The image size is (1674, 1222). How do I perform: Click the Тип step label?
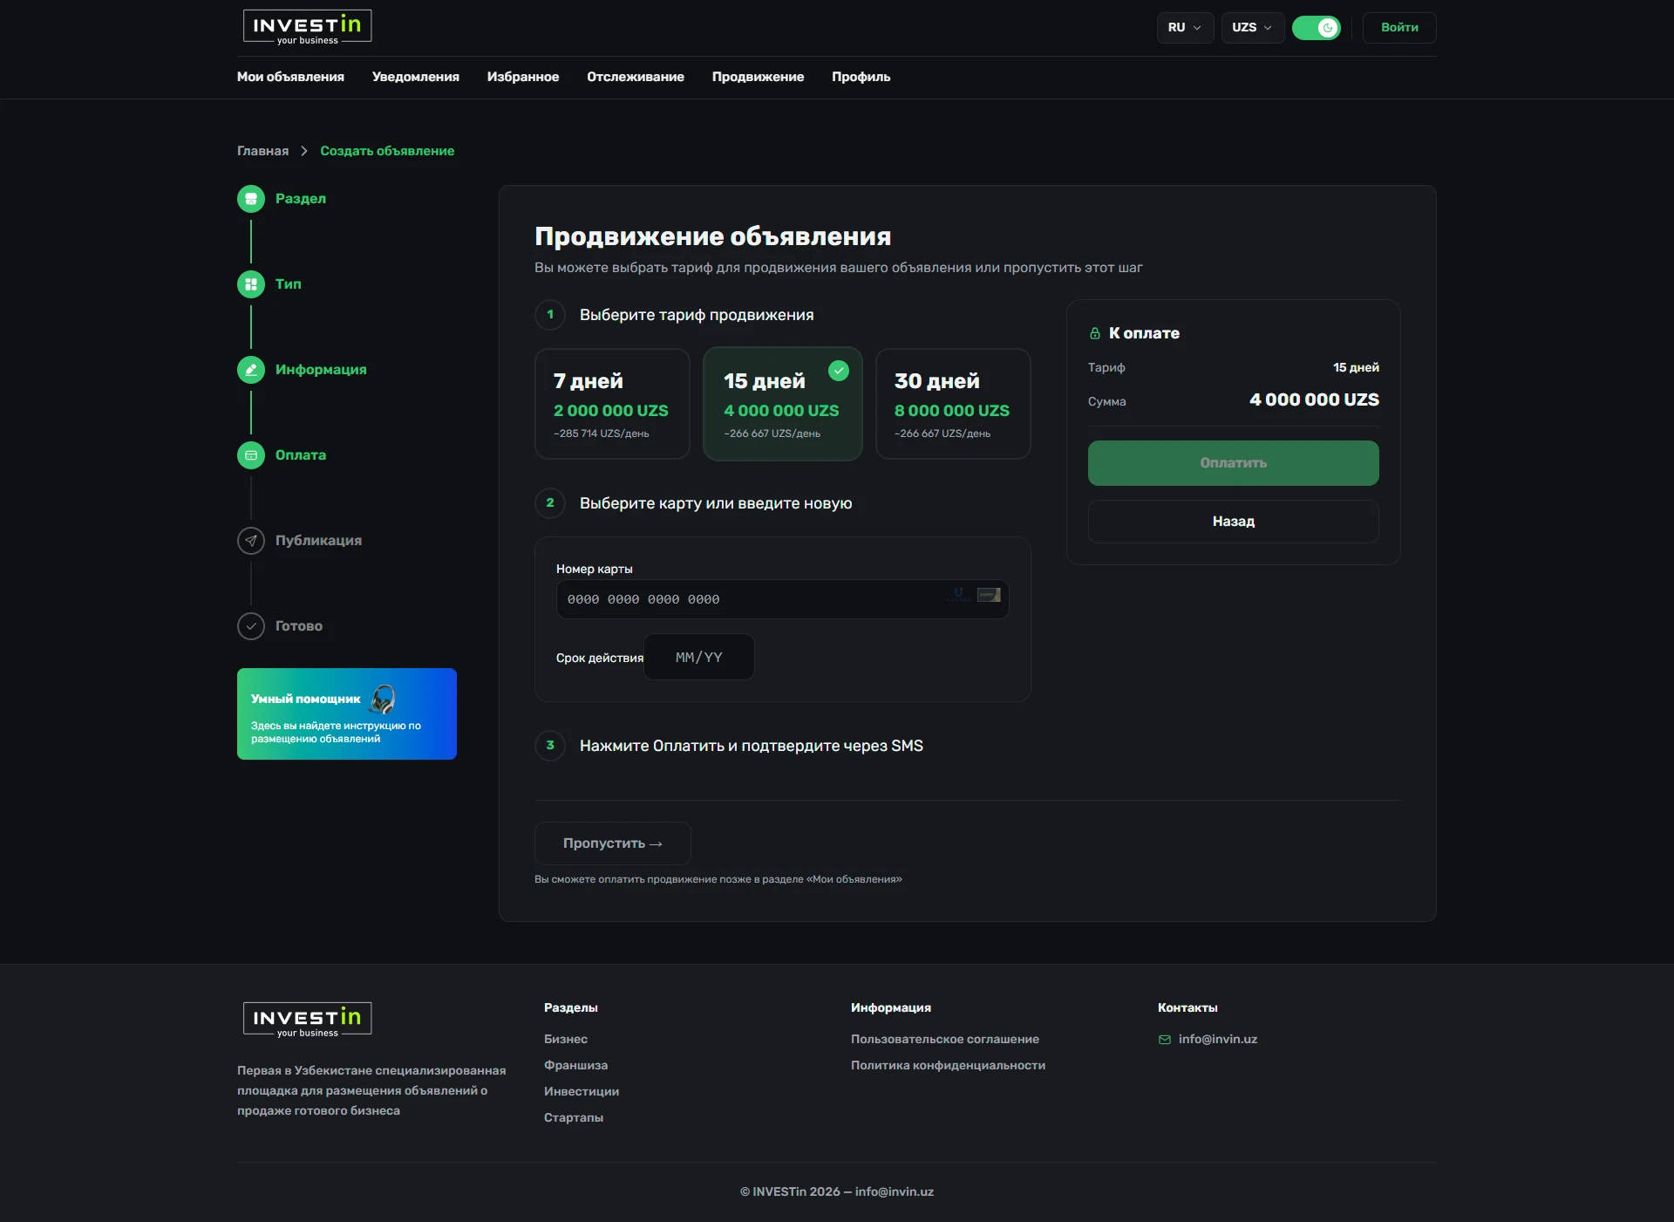[289, 284]
